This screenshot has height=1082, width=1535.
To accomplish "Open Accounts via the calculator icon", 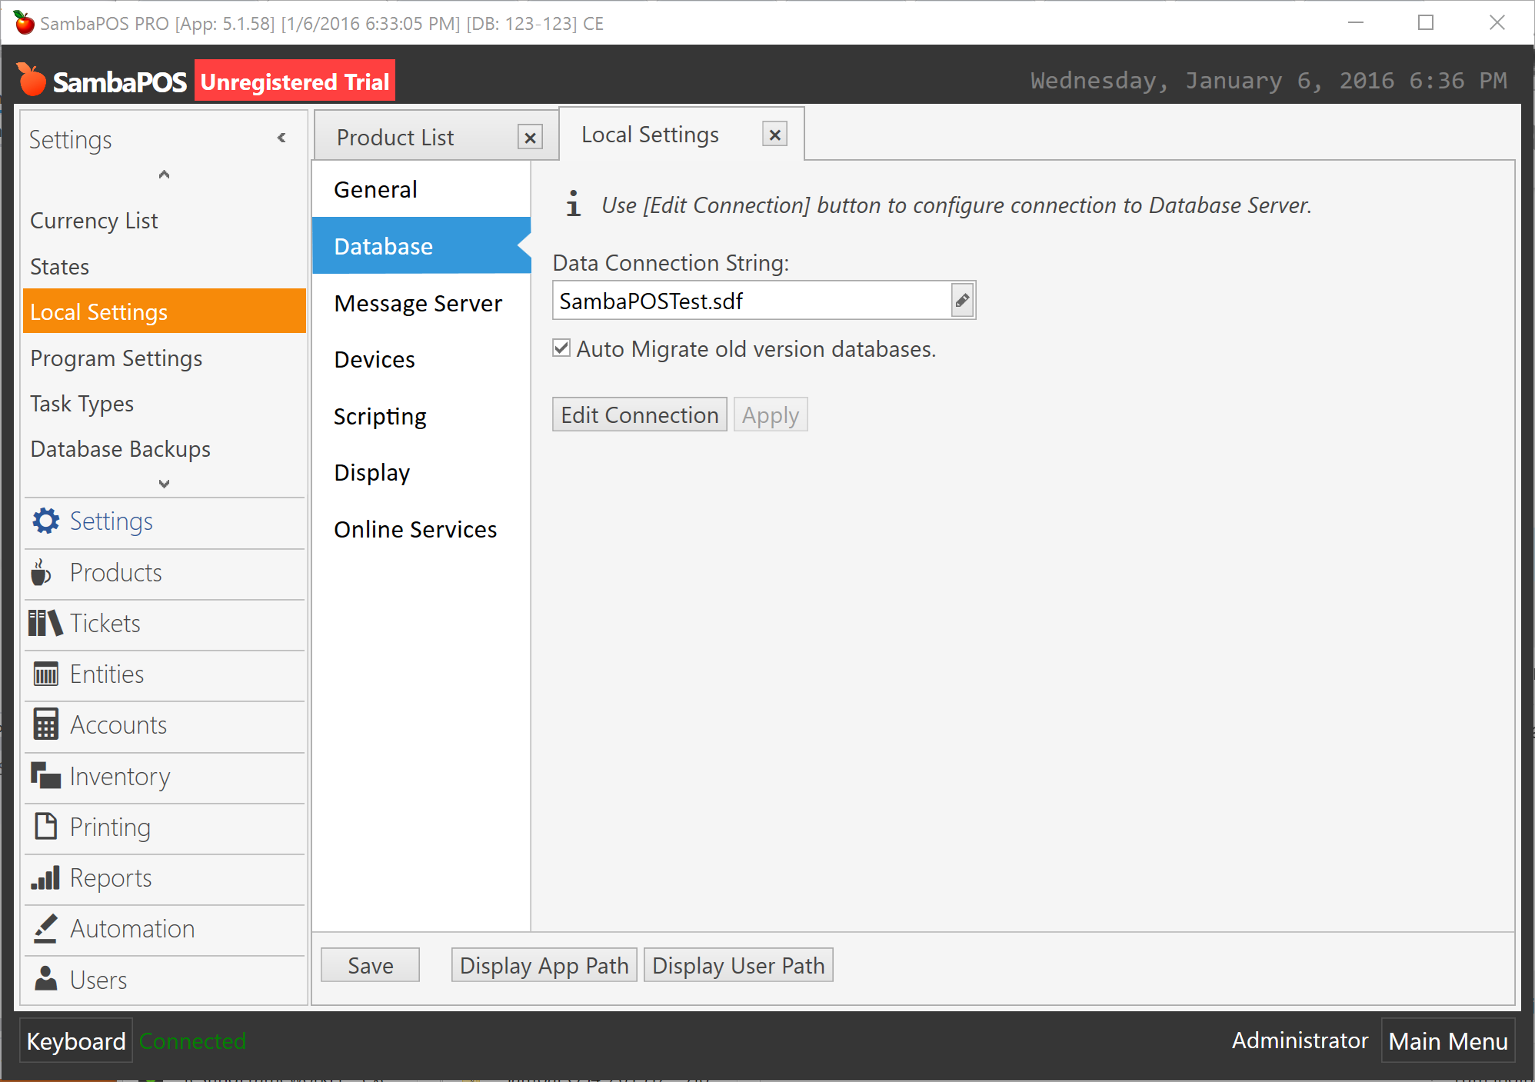I will click(x=45, y=724).
